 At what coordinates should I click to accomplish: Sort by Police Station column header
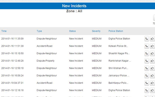point(116,31)
